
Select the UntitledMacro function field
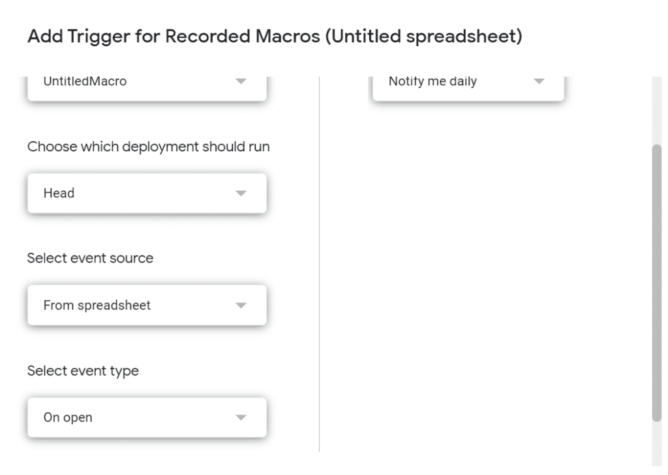(117, 81)
